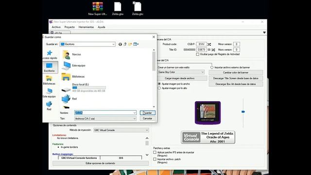Viewport: 311px width, 175px height.
Task: Open the Herramientas menu
Action: [86, 27]
